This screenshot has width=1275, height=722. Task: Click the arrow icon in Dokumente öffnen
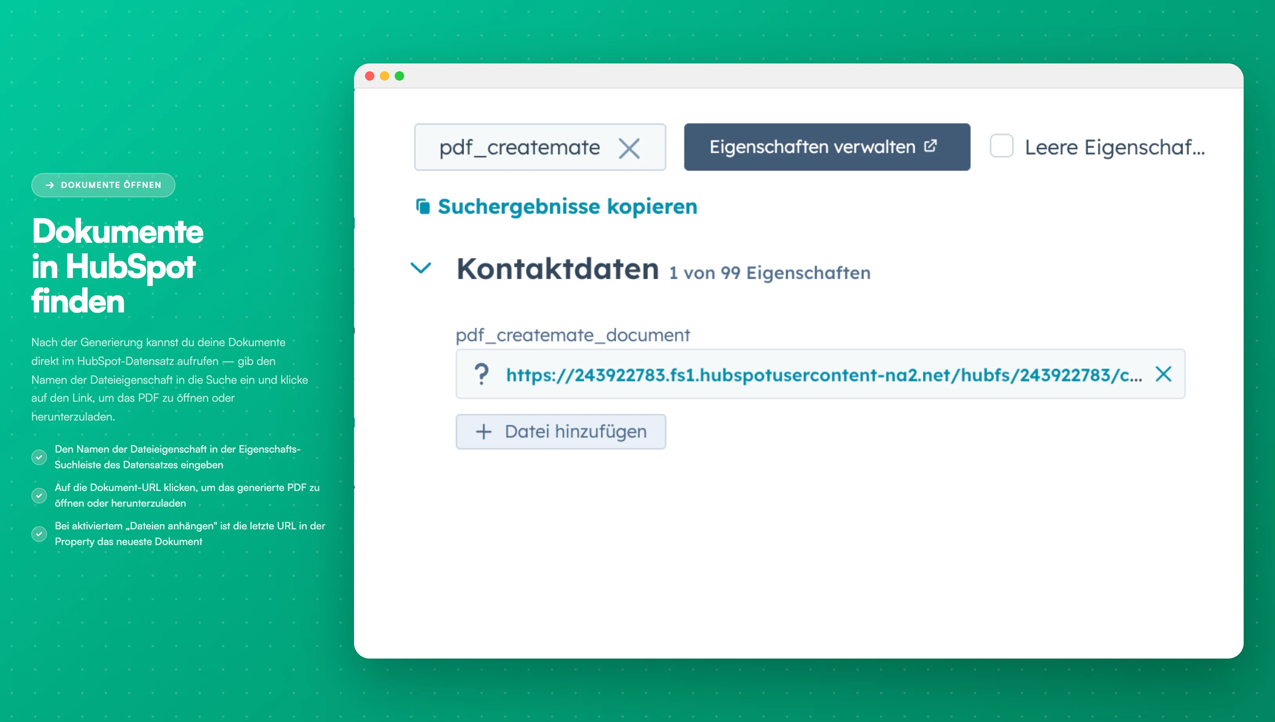(x=50, y=185)
